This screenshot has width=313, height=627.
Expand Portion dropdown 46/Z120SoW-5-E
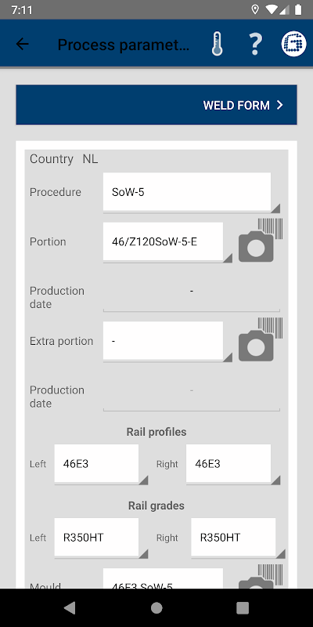167,242
